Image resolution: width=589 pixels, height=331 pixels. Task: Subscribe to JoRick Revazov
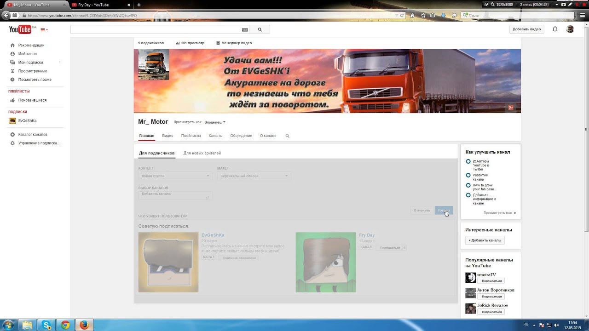[491, 312]
